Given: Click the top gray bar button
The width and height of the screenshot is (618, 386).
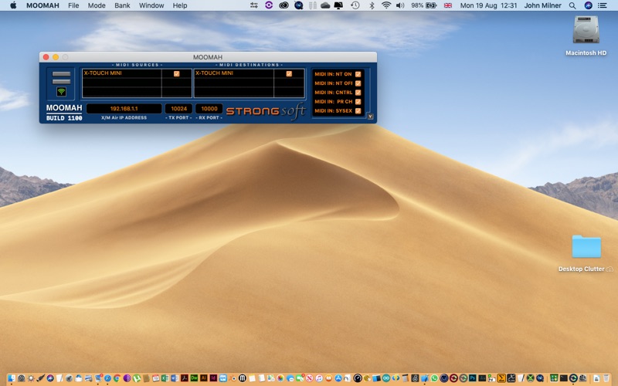Looking at the screenshot, I should (x=61, y=74).
